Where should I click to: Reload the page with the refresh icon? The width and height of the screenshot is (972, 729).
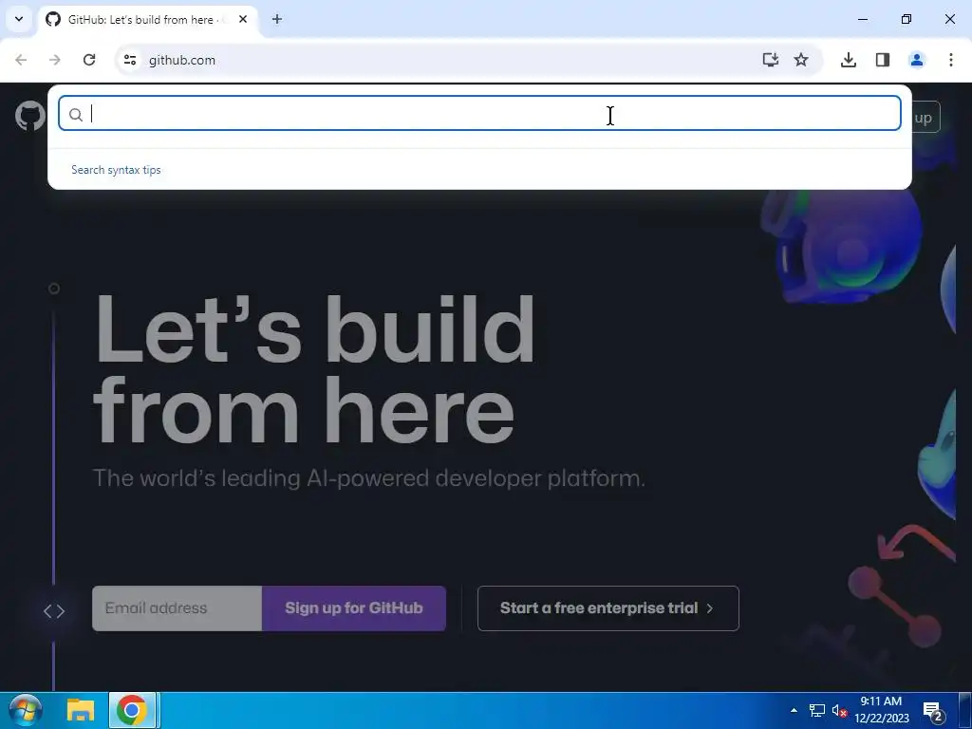89,60
